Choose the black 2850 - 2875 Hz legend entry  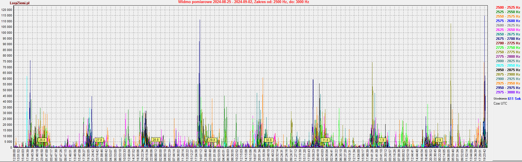(508, 70)
